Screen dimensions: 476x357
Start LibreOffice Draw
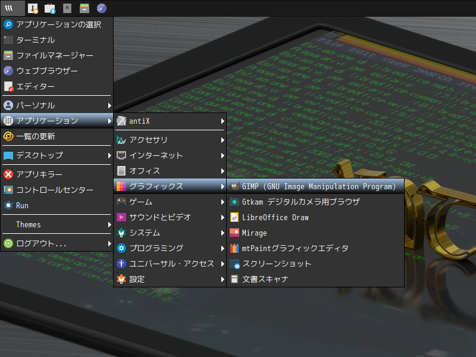tap(315, 217)
